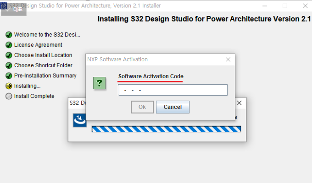Click the S32 installer title bar app icon
This screenshot has height=183, width=312.
click(x=4, y=5)
